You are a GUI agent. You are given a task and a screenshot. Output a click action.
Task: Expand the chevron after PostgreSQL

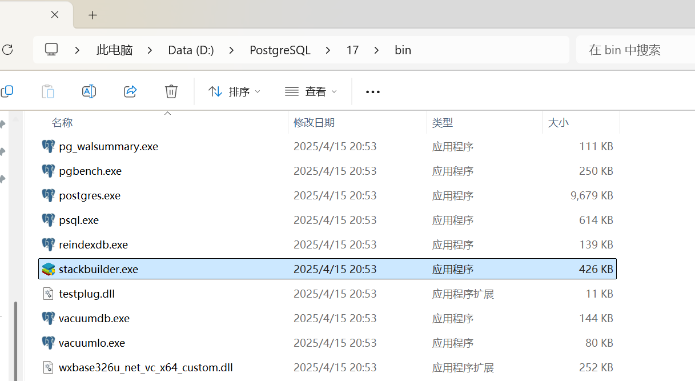tap(328, 50)
